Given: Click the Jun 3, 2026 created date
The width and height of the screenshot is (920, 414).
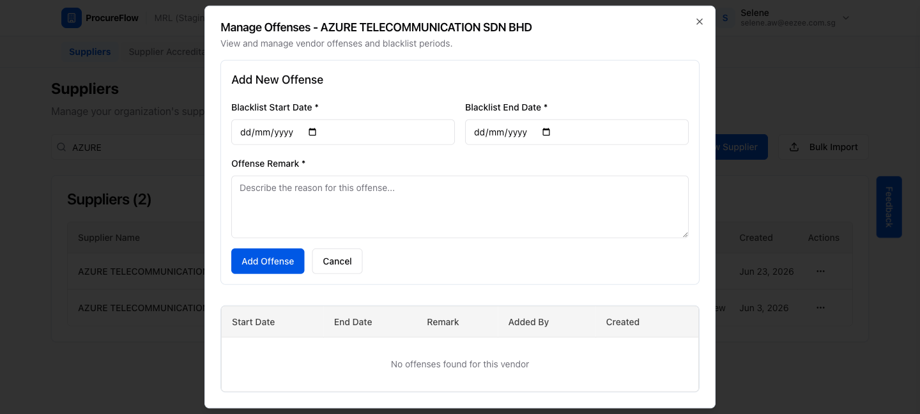Looking at the screenshot, I should [x=764, y=308].
